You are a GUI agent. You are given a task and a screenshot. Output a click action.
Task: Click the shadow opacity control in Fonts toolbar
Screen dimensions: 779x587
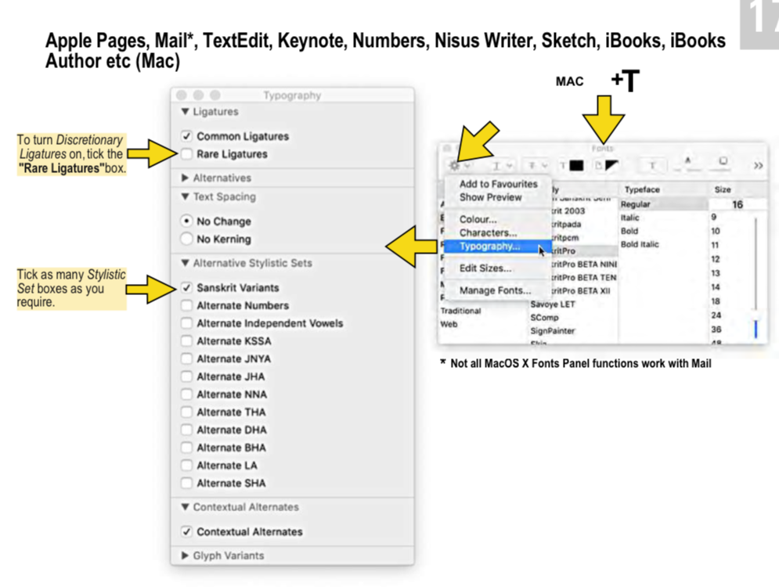click(x=687, y=164)
